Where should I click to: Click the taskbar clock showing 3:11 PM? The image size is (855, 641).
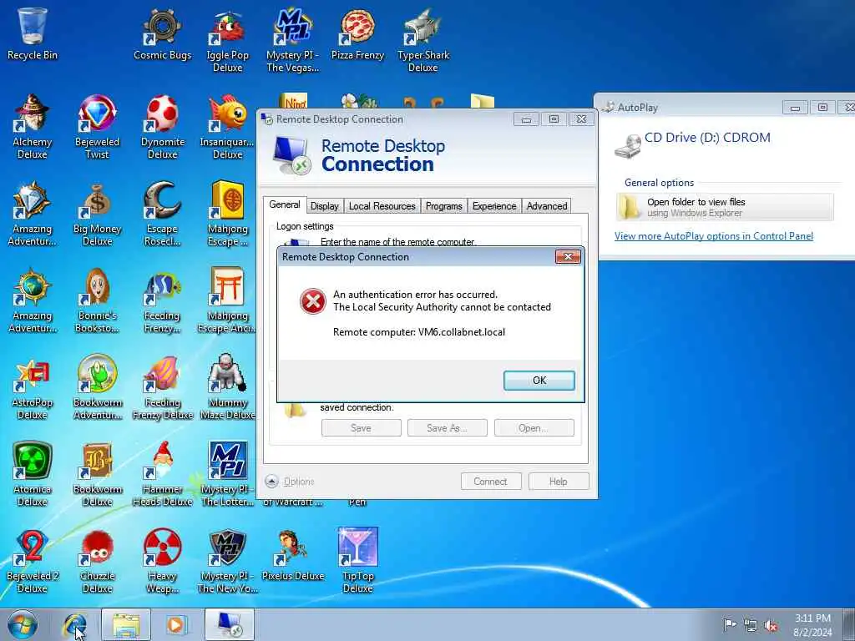813,625
